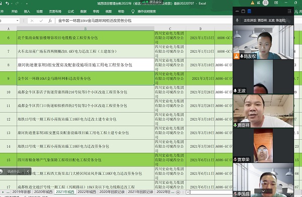Screen dimensions: 302x197
Task: Collapse the chat overlay left arrow
Action: [28, 171]
